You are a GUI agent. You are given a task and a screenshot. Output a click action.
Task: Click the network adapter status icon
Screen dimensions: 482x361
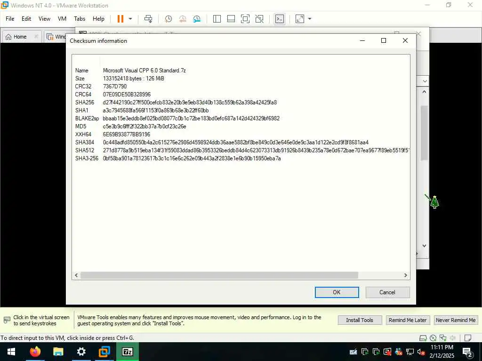point(442,338)
